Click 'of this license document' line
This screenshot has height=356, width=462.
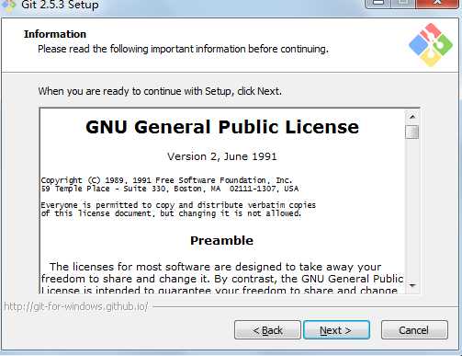click(x=171, y=213)
